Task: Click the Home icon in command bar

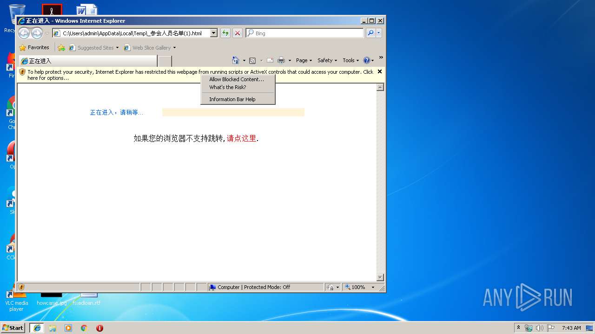Action: [236, 60]
